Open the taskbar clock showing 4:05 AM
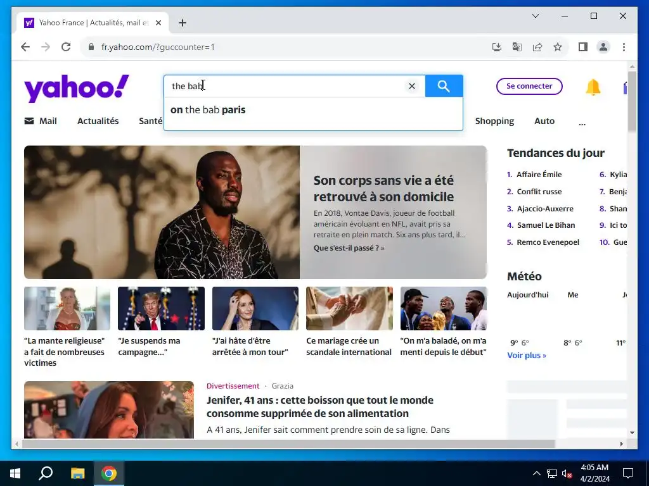This screenshot has width=649, height=486. [594, 473]
